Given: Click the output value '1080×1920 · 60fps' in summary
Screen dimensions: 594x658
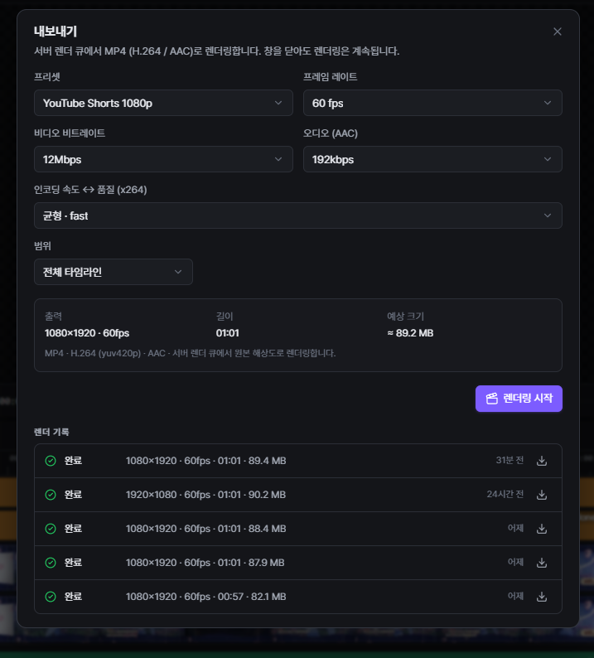Looking at the screenshot, I should [x=87, y=333].
